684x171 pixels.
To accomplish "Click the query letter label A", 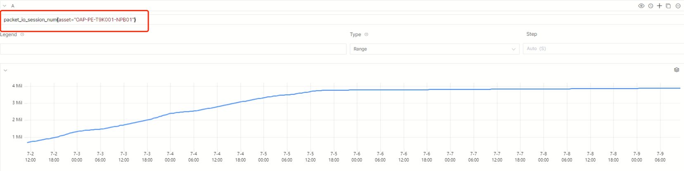I will pos(13,6).
